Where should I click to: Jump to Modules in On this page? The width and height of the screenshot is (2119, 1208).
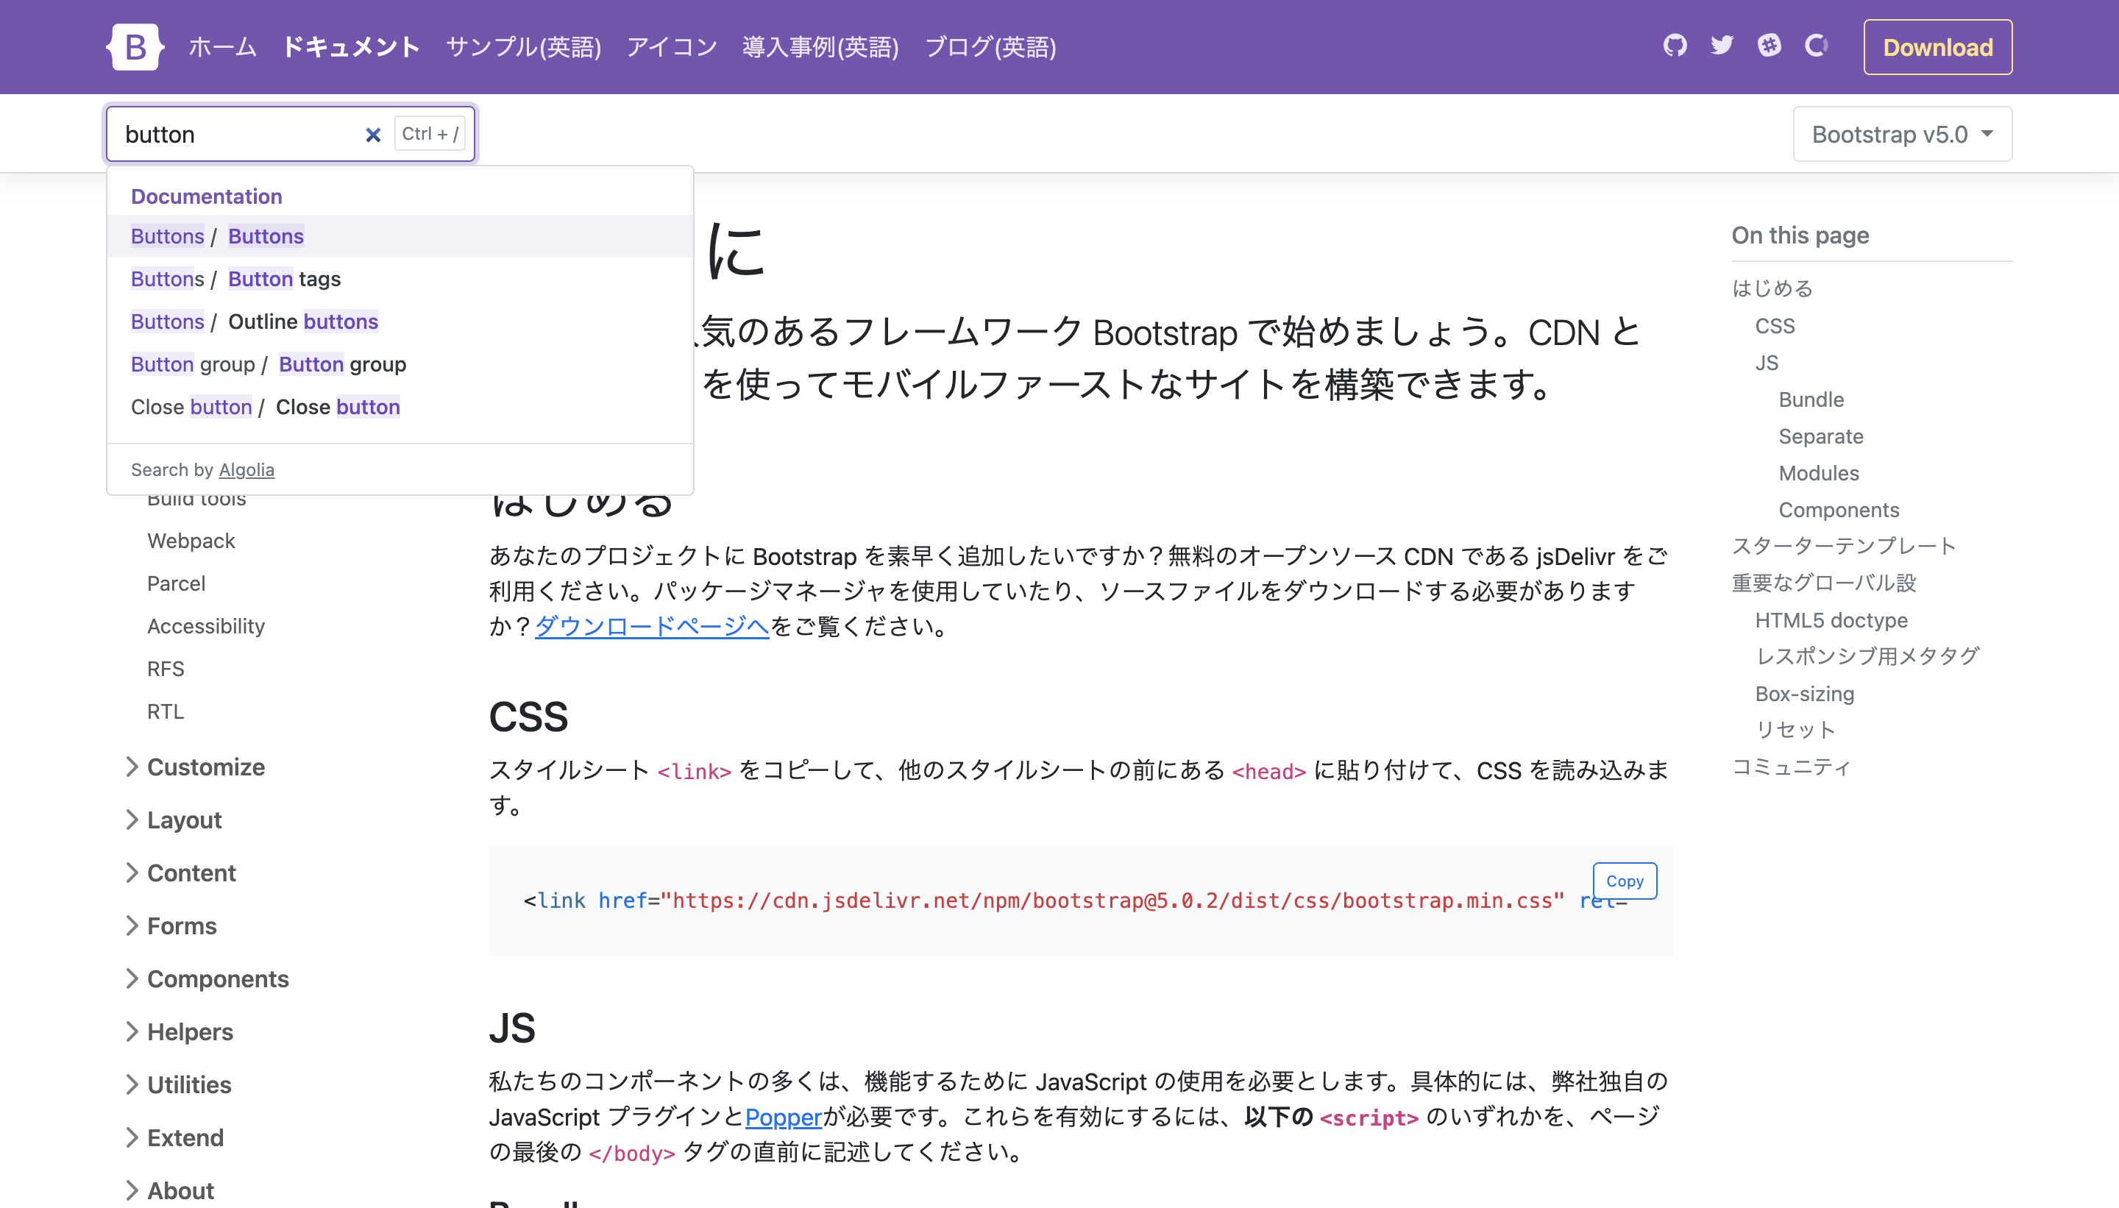(1819, 473)
